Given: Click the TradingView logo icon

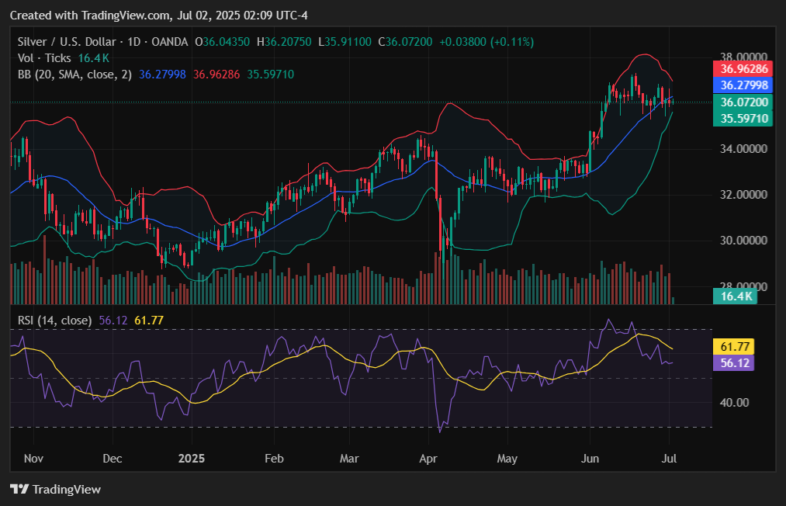Looking at the screenshot, I should click(19, 489).
